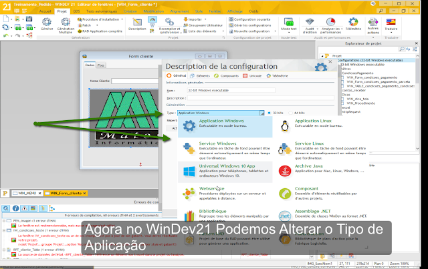428x269 pixels.
Task: Click Groupware Utilisateur button
Action: click(x=203, y=25)
